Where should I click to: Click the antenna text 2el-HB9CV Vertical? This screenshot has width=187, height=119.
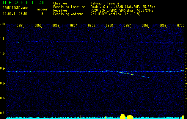coord(107,14)
